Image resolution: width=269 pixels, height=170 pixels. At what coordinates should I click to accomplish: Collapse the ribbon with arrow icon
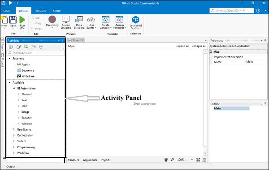point(265,11)
